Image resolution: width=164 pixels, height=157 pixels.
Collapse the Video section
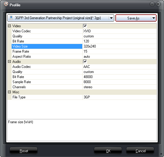click(x=10, y=26)
